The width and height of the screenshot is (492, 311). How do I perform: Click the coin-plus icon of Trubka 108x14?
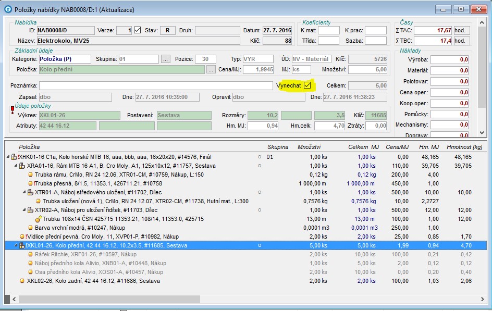(38, 219)
